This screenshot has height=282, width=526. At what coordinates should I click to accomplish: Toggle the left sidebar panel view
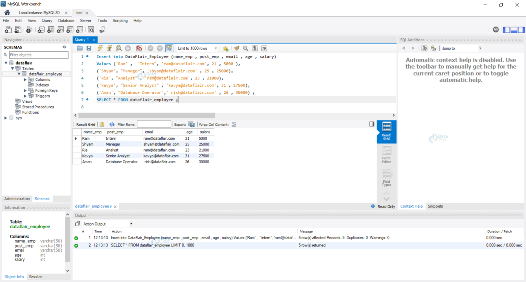[506, 30]
